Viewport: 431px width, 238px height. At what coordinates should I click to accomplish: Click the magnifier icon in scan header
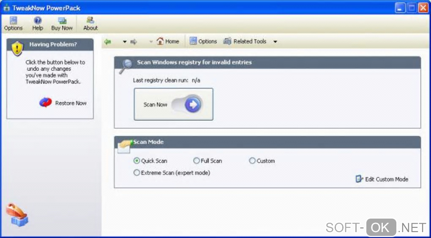click(x=125, y=66)
